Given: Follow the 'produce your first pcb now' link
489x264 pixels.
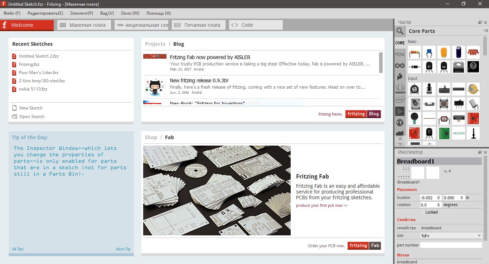Looking at the screenshot, I should (x=322, y=205).
